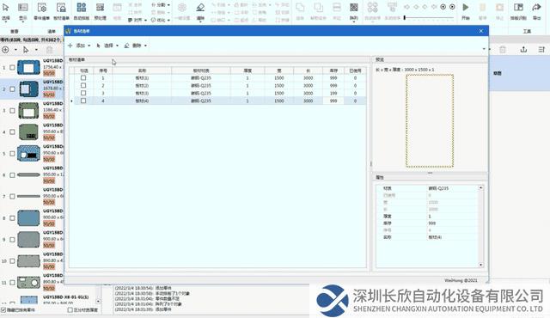Open the sheet list icon

(x=61, y=8)
